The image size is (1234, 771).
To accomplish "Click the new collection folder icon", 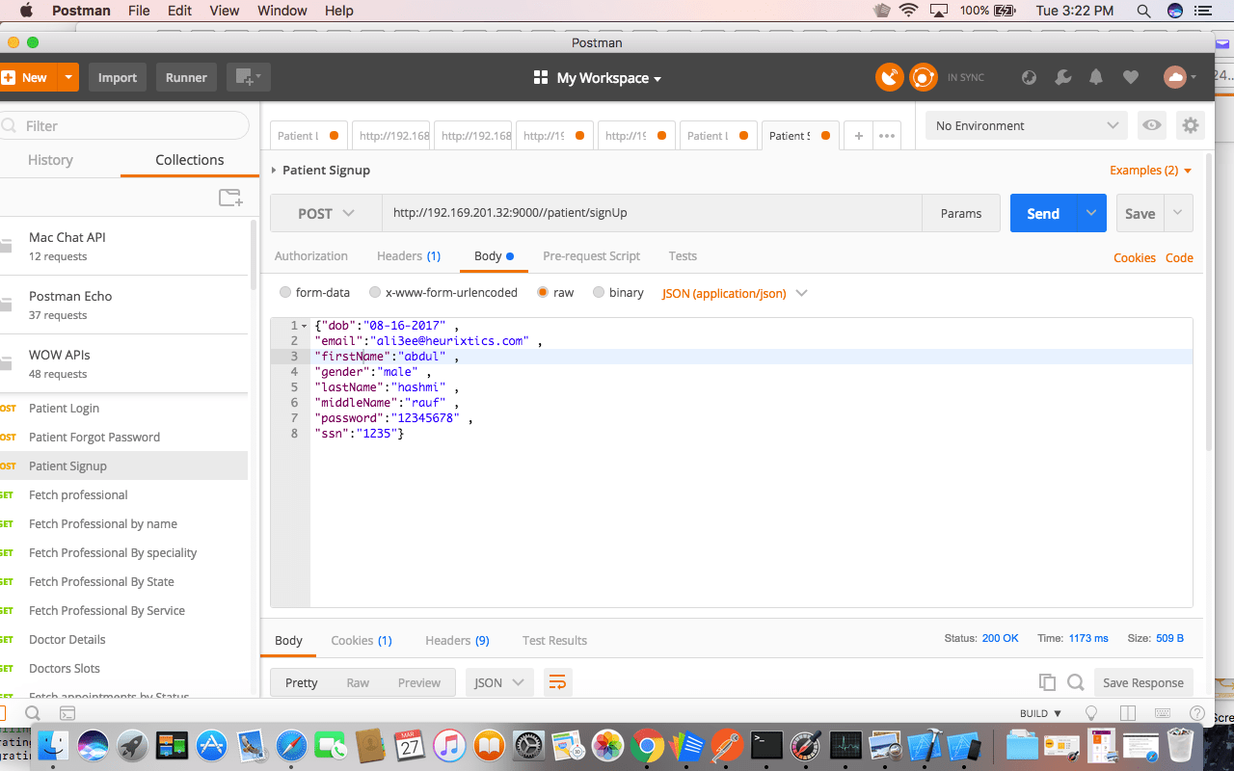I will (x=230, y=198).
